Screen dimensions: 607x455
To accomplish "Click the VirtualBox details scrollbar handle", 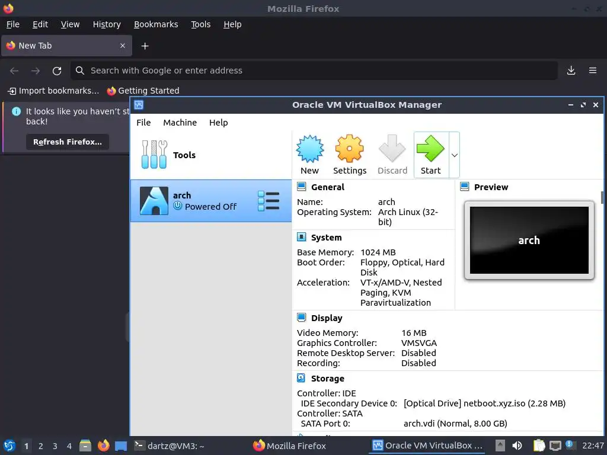I will 602,197.
